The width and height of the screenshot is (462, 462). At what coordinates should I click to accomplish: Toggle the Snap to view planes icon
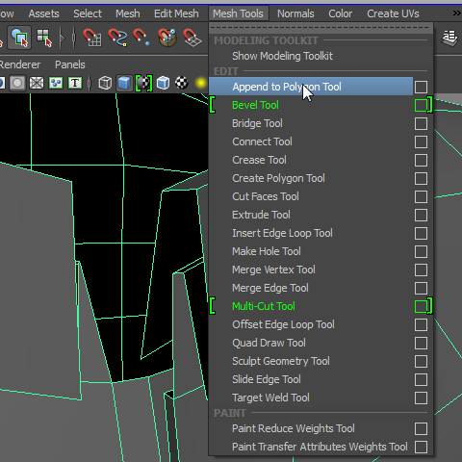point(192,38)
